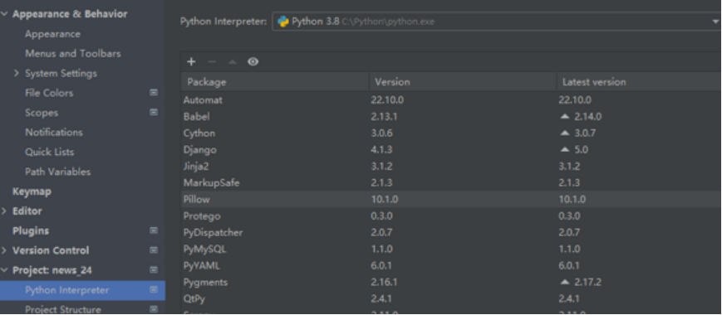Select the Jinja2 package row
This screenshot has width=722, height=315.
click(x=451, y=167)
